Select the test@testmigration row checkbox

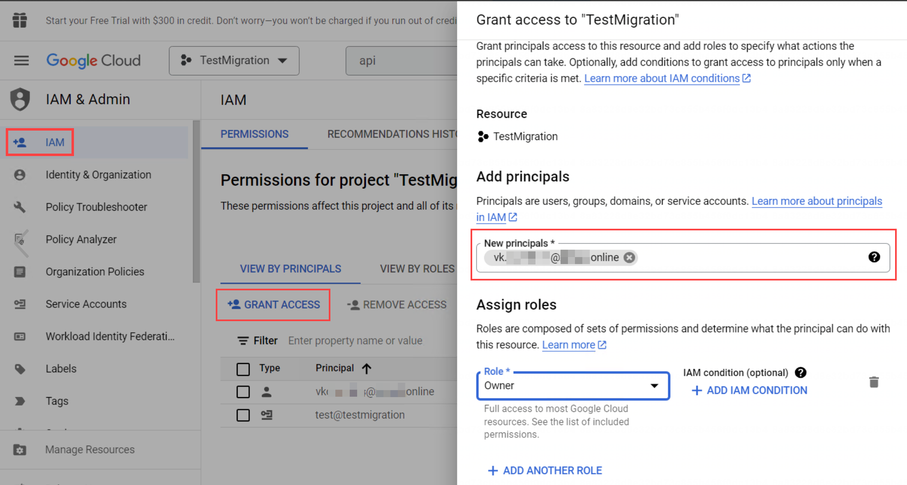coord(243,415)
